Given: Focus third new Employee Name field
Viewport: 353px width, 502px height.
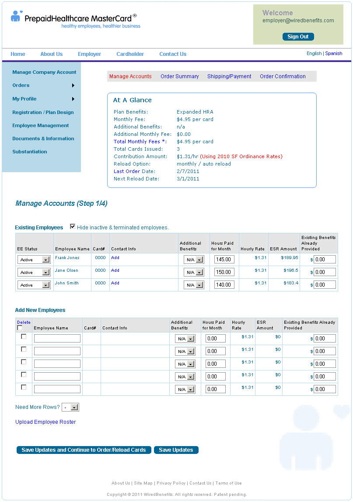Looking at the screenshot, I should (x=57, y=364).
